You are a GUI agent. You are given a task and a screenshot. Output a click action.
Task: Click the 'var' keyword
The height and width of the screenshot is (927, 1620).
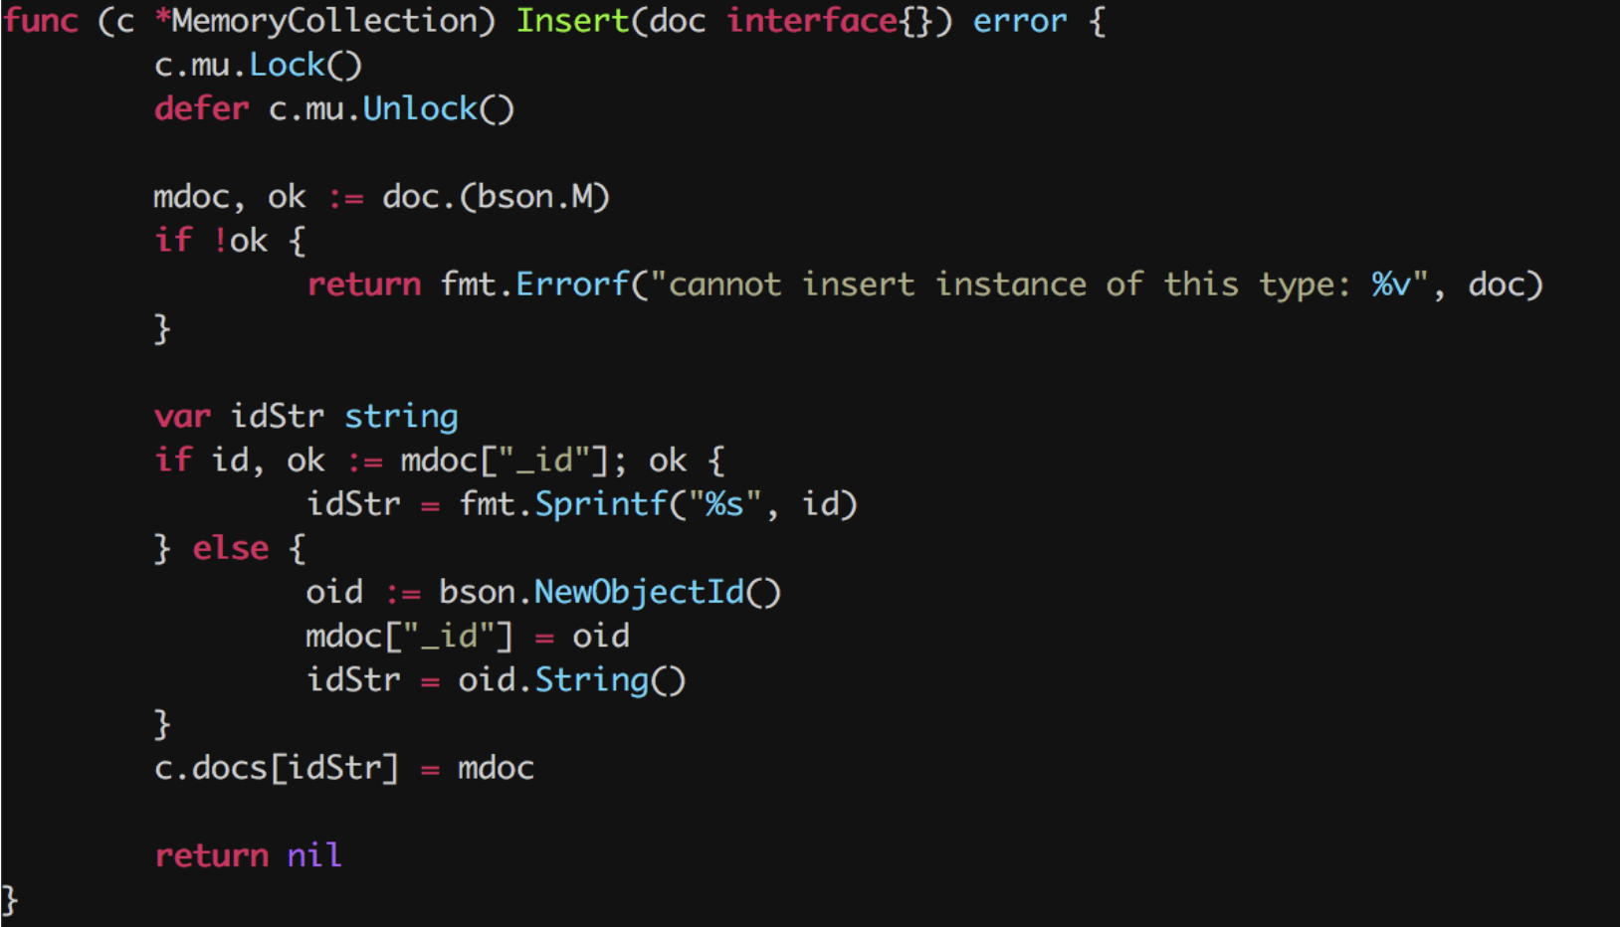pos(182,416)
